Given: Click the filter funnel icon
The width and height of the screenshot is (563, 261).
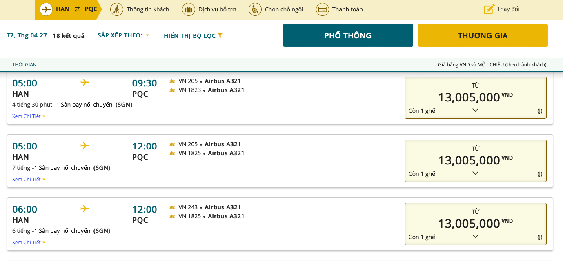Looking at the screenshot, I should [220, 35].
